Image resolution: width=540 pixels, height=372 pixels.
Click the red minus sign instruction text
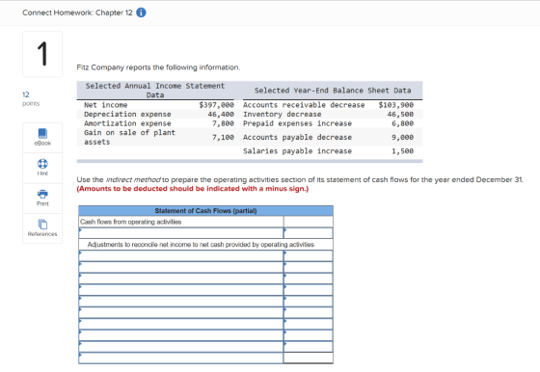point(193,189)
